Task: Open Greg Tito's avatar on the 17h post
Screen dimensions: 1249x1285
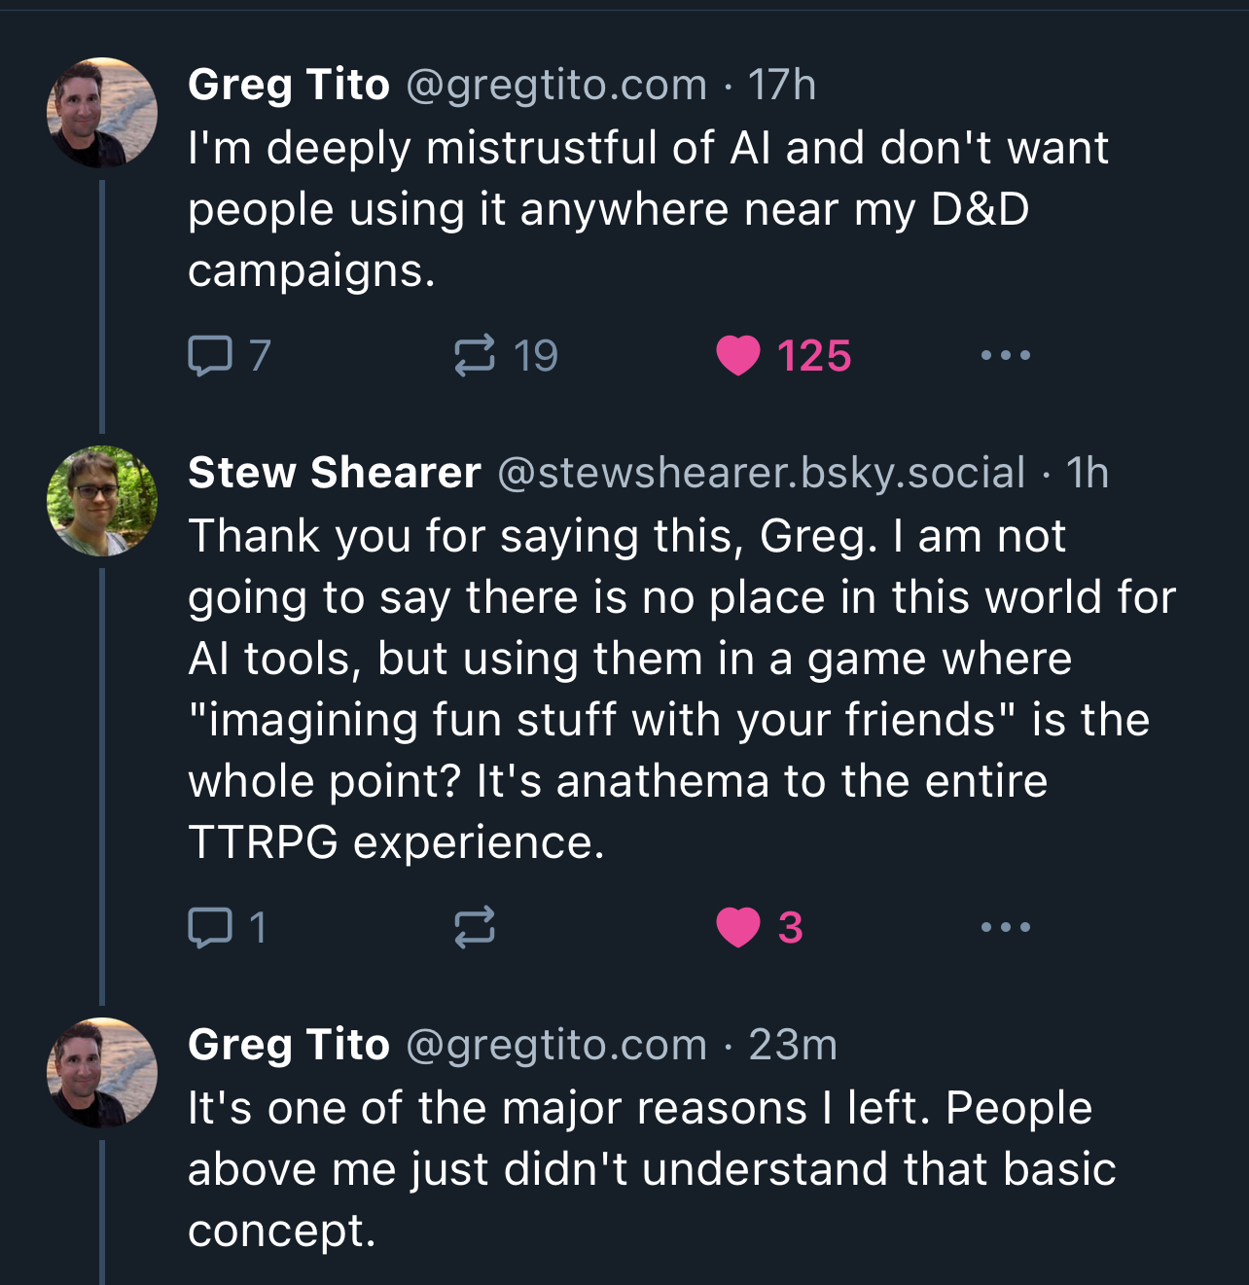Action: 102,113
